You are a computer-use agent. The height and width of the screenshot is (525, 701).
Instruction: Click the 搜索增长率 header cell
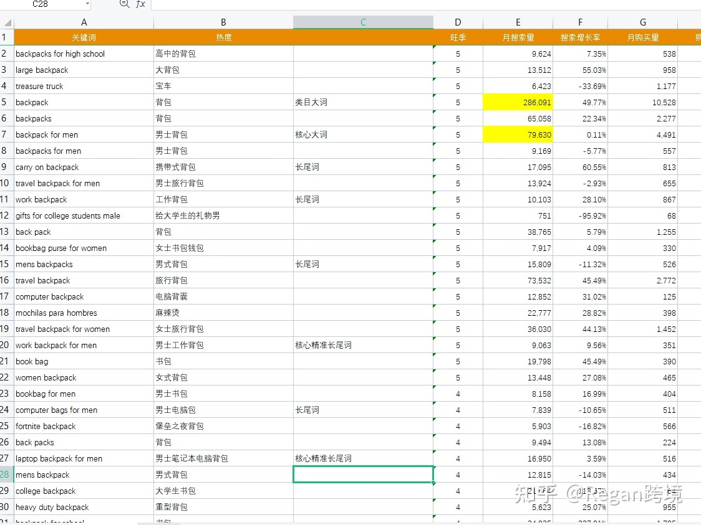[x=580, y=37]
